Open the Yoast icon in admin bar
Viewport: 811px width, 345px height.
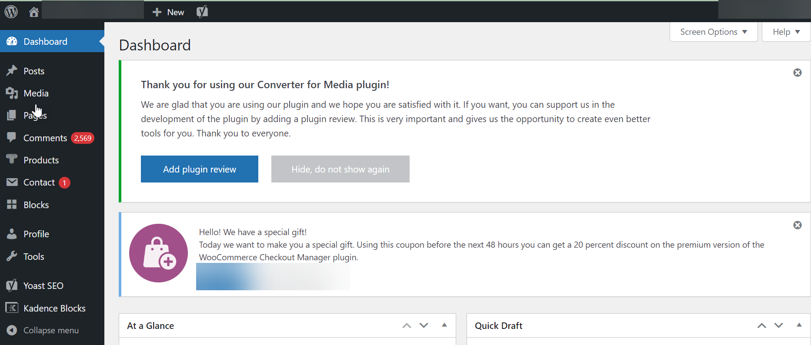pos(202,12)
